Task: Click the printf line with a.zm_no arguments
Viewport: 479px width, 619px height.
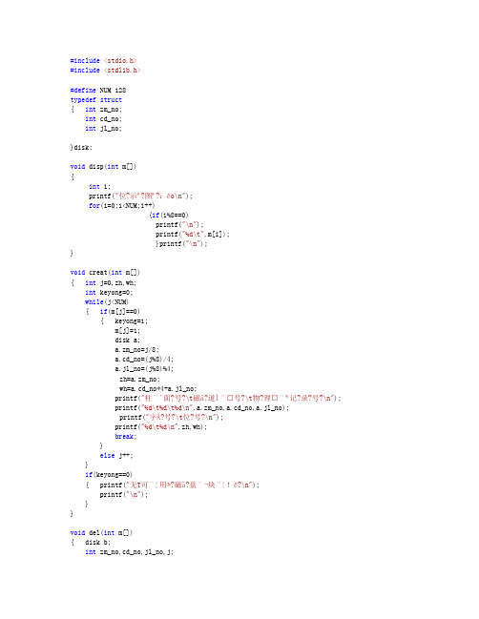Action: tap(201, 407)
